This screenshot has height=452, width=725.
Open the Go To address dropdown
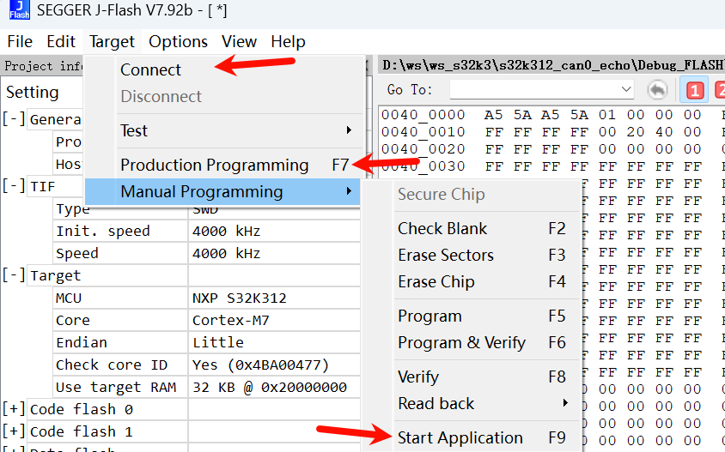point(626,89)
